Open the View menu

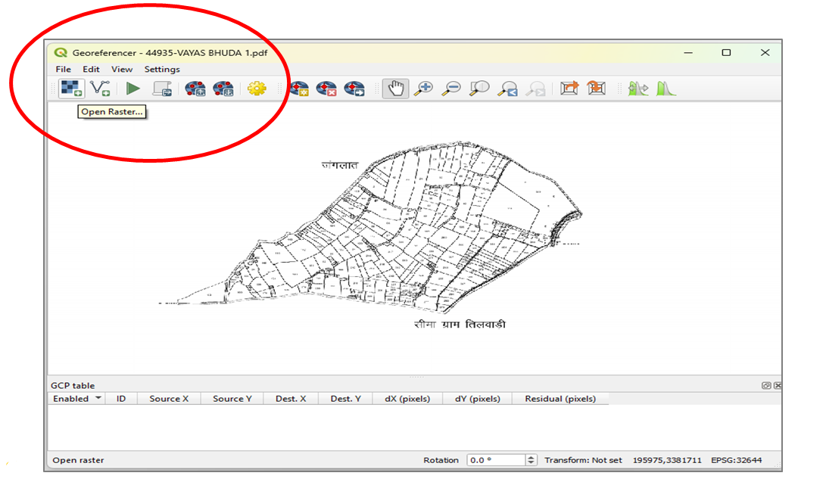122,69
